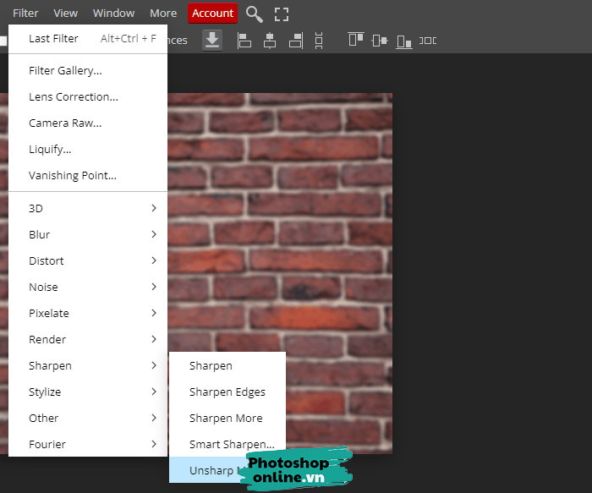The width and height of the screenshot is (592, 493).
Task: Toggle fullscreen mode icon
Action: [282, 14]
